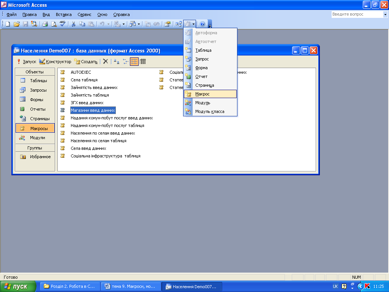This screenshot has height=292, width=389.
Task: Open the Office Links dropdown arrow
Action: pyautogui.click(x=123, y=24)
